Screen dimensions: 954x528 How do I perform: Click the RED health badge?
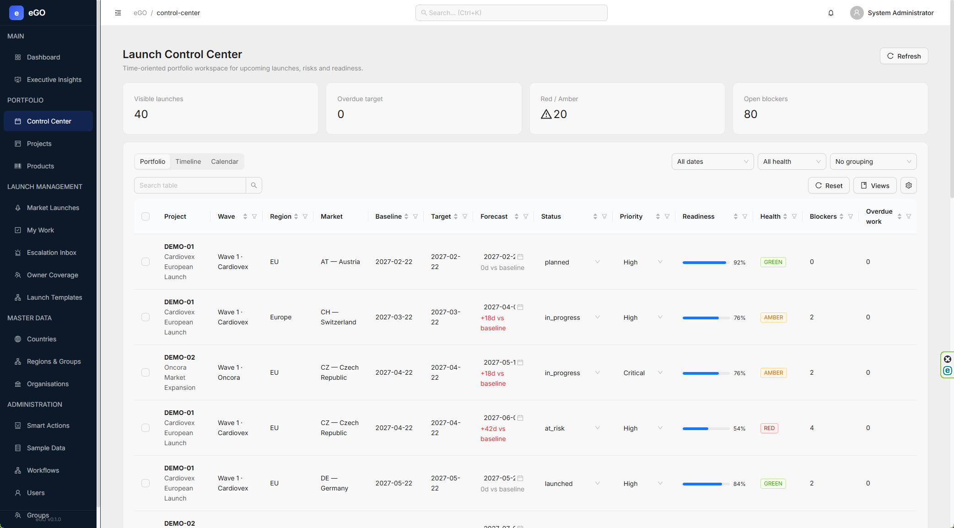769,428
